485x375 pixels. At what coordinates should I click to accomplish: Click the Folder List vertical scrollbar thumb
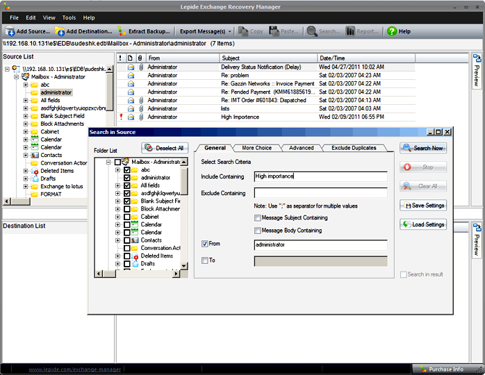(x=183, y=181)
